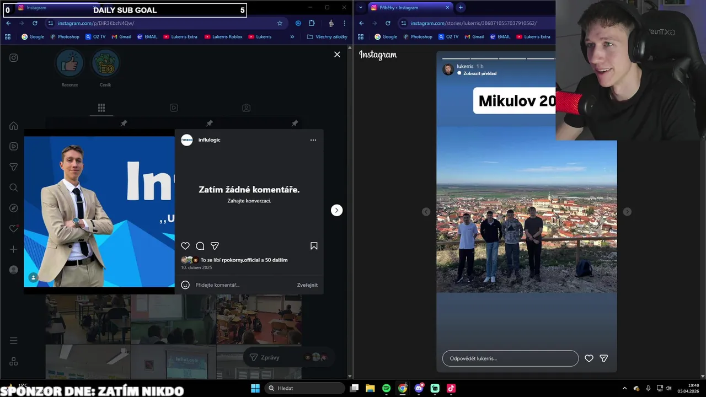Image resolution: width=706 pixels, height=397 pixels.
Task: Open three-dot options on influlogic post
Action: click(x=313, y=140)
